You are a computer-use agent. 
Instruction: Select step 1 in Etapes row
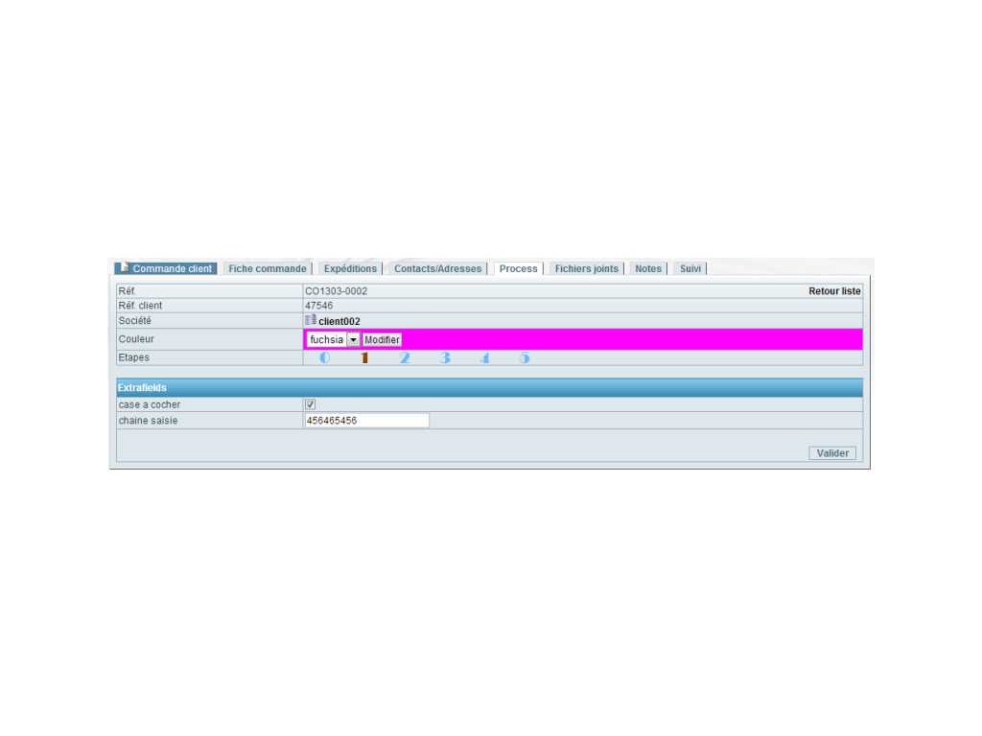point(364,358)
